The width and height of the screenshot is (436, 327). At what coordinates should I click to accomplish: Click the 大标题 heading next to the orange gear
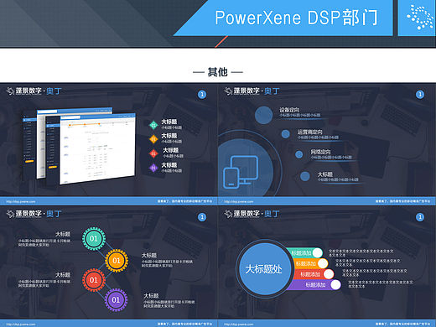[149, 256]
